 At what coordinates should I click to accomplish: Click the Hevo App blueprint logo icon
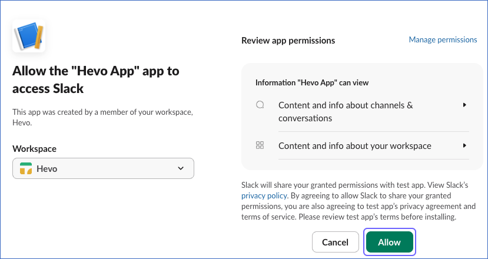29,36
